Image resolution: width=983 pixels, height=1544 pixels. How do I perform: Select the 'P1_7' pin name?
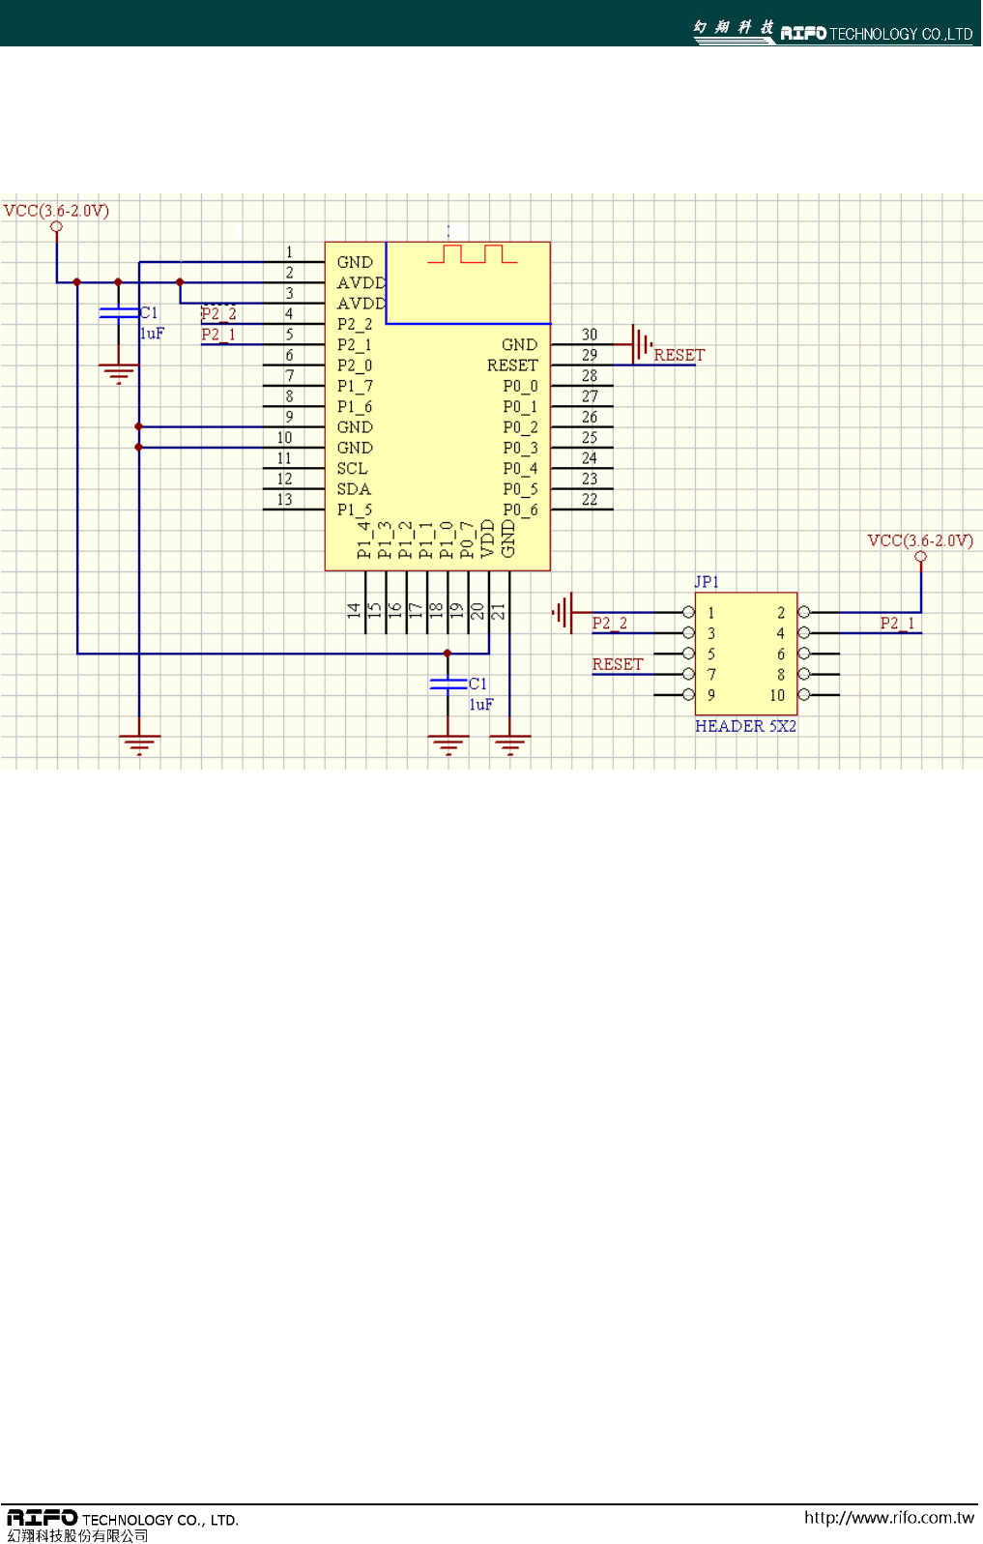[x=355, y=386]
